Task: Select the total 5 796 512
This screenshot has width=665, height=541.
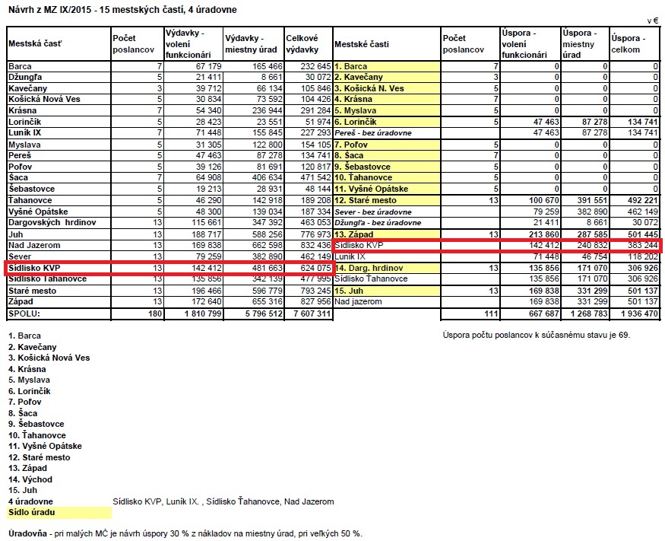Action: coord(264,313)
